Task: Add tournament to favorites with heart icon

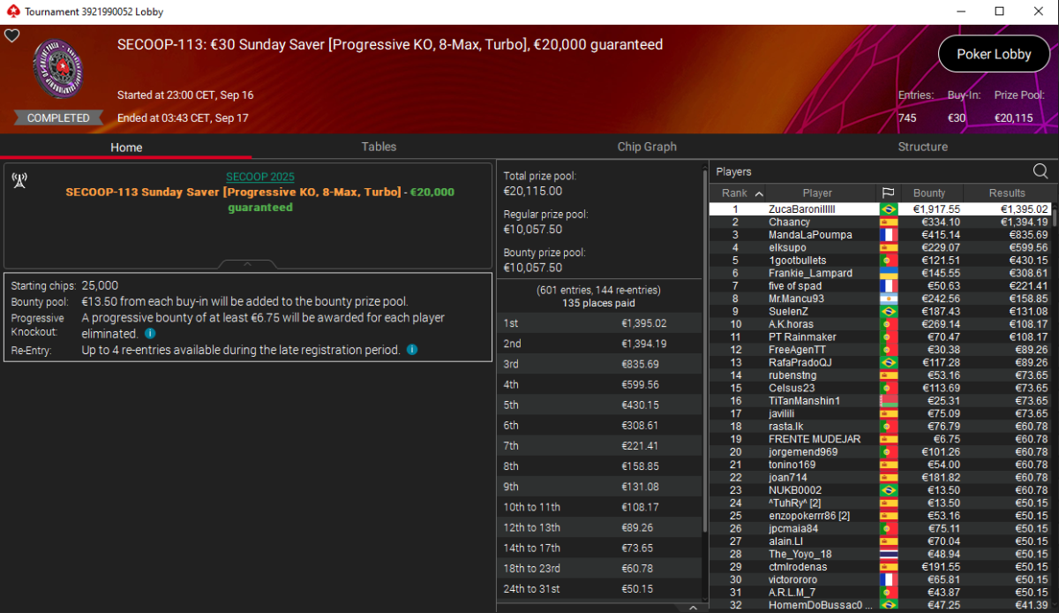Action: pos(11,35)
